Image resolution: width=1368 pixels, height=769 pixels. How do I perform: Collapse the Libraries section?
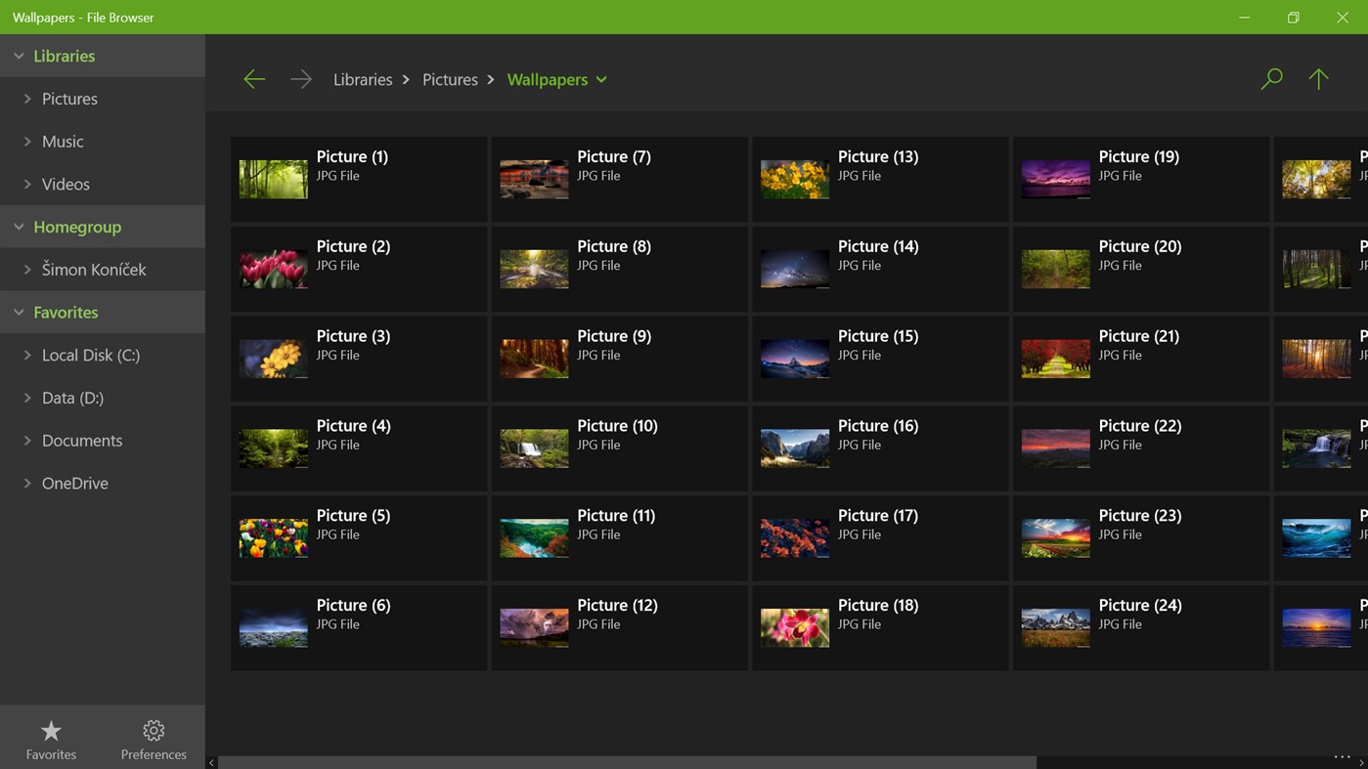(x=17, y=56)
